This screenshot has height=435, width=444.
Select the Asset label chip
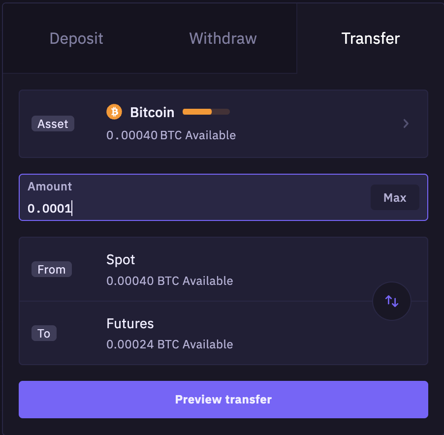pos(52,124)
